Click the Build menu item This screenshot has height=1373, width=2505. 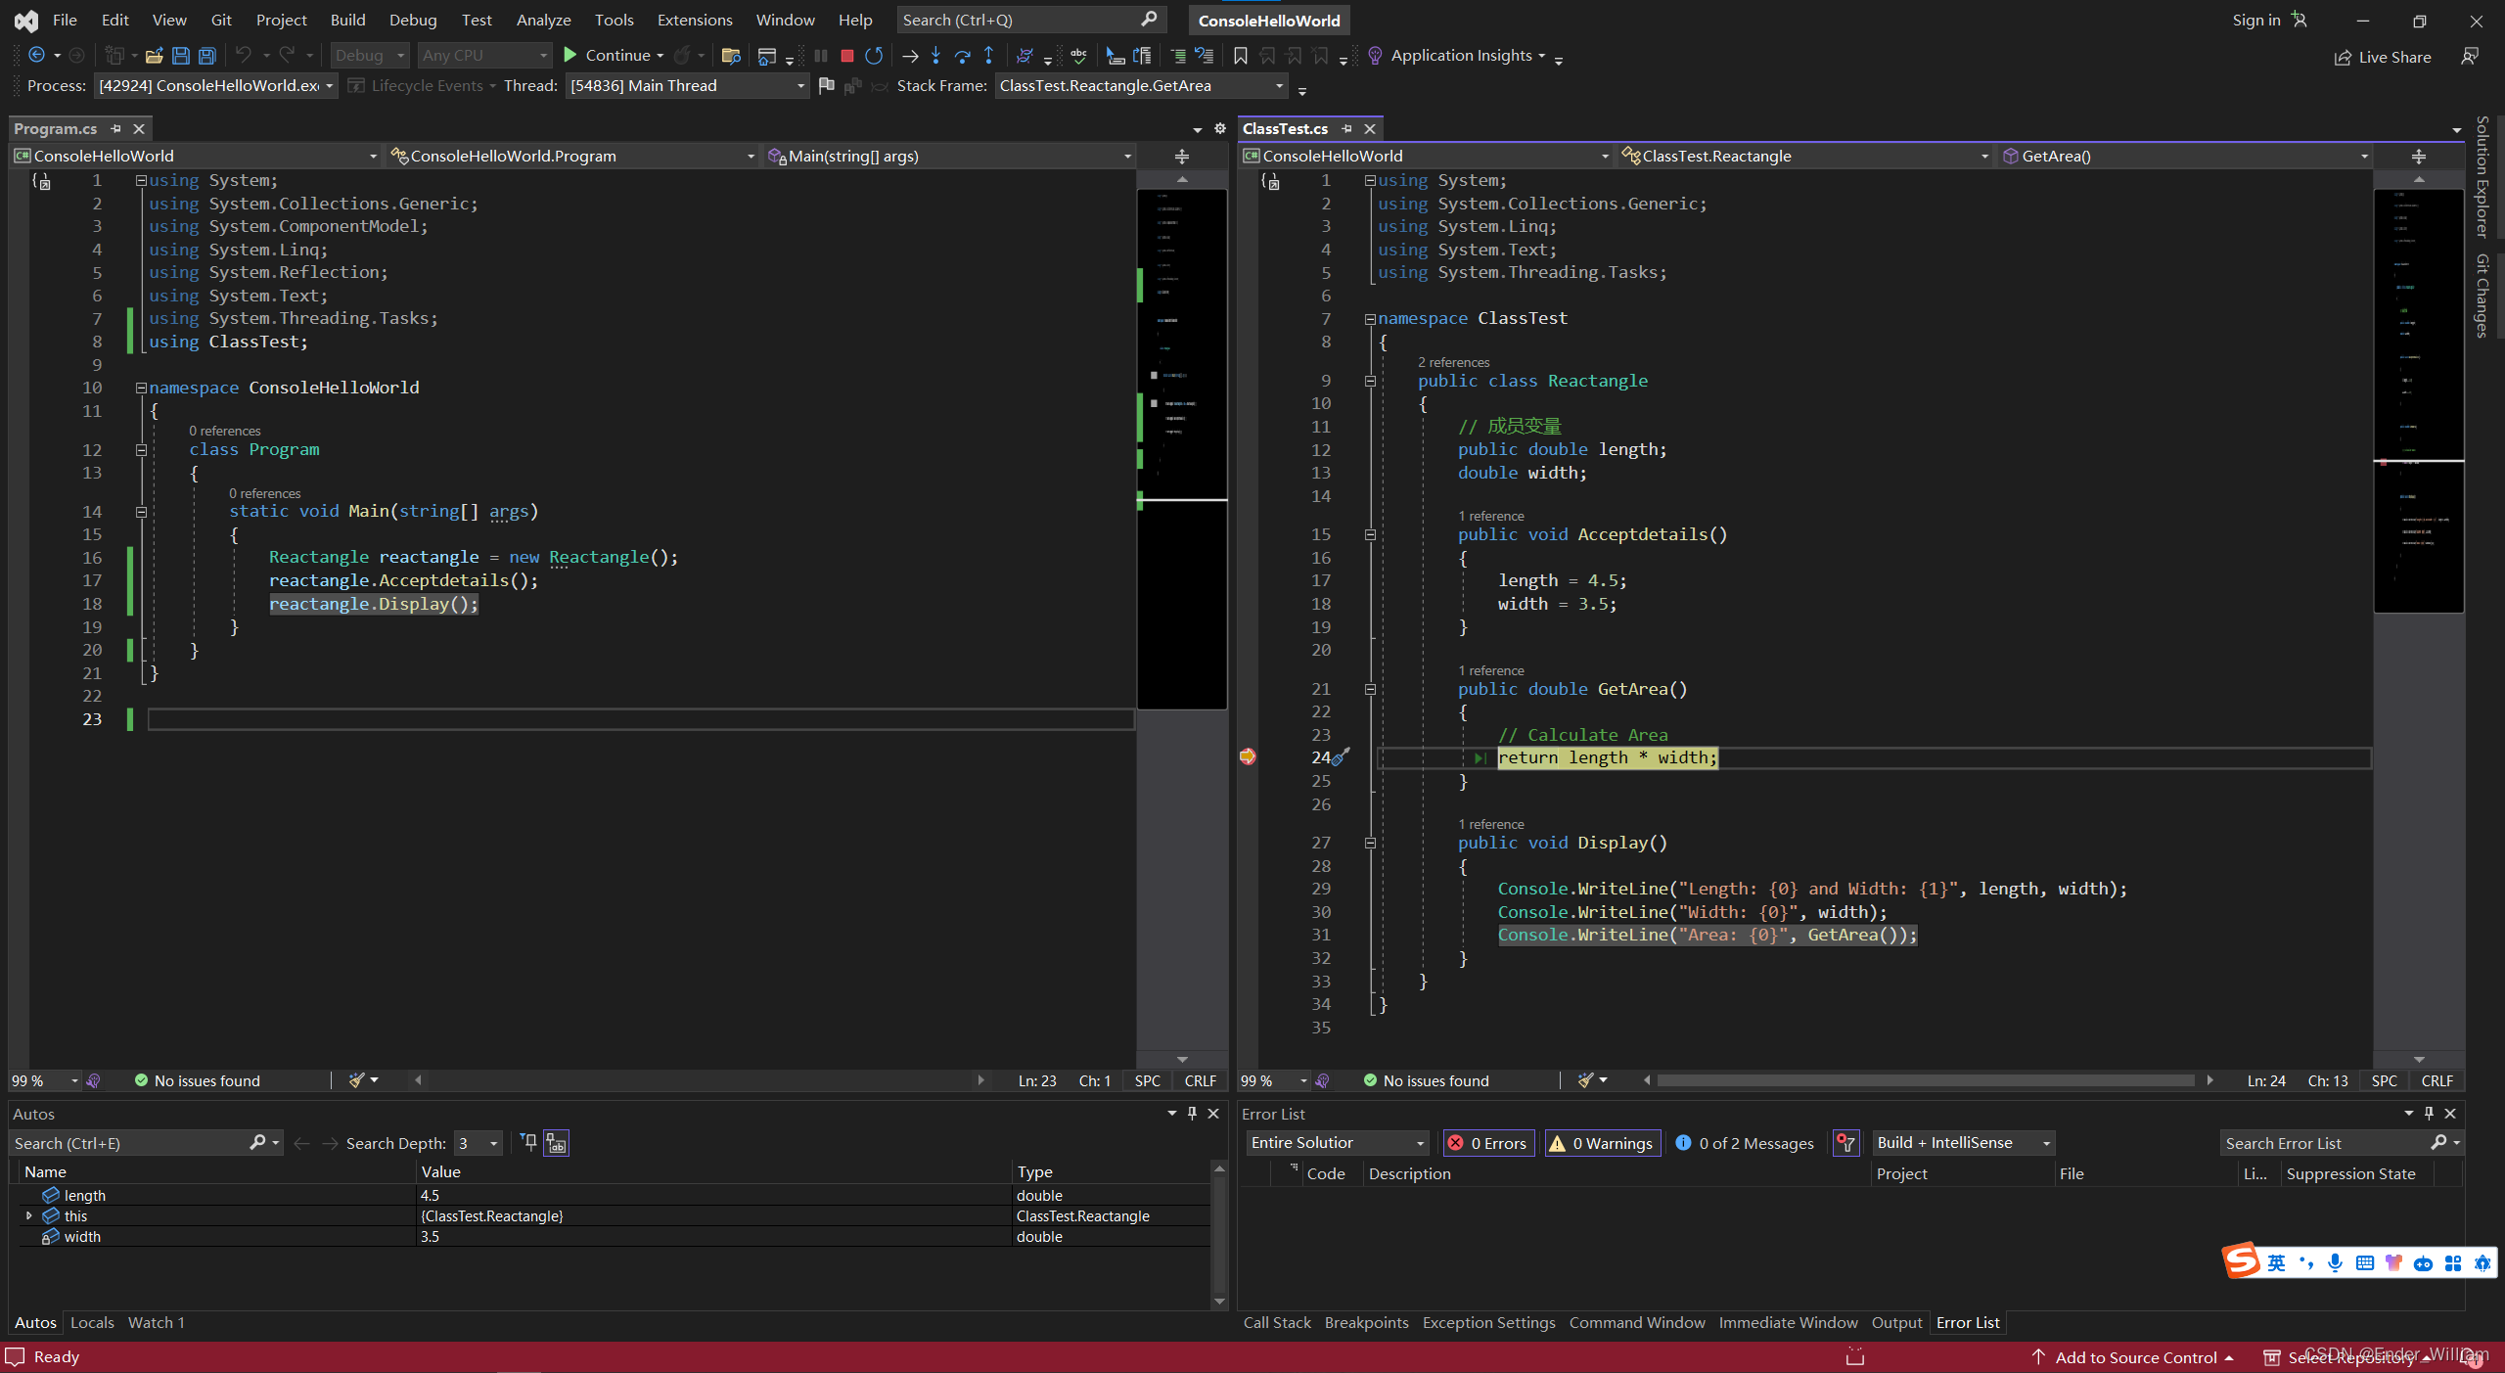click(x=344, y=19)
